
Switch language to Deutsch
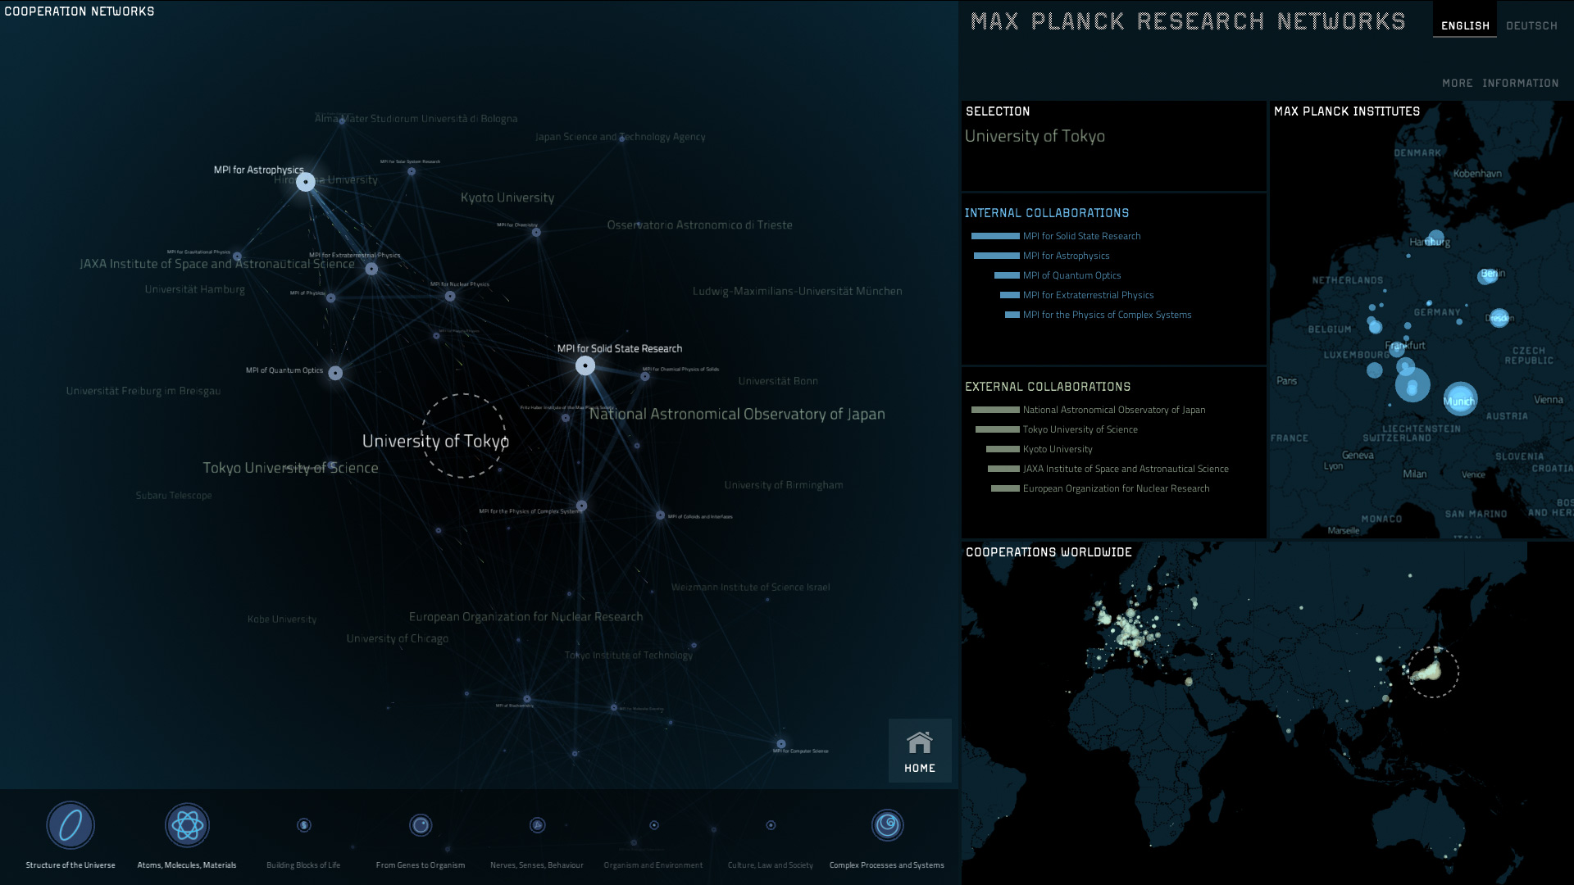[x=1531, y=25]
